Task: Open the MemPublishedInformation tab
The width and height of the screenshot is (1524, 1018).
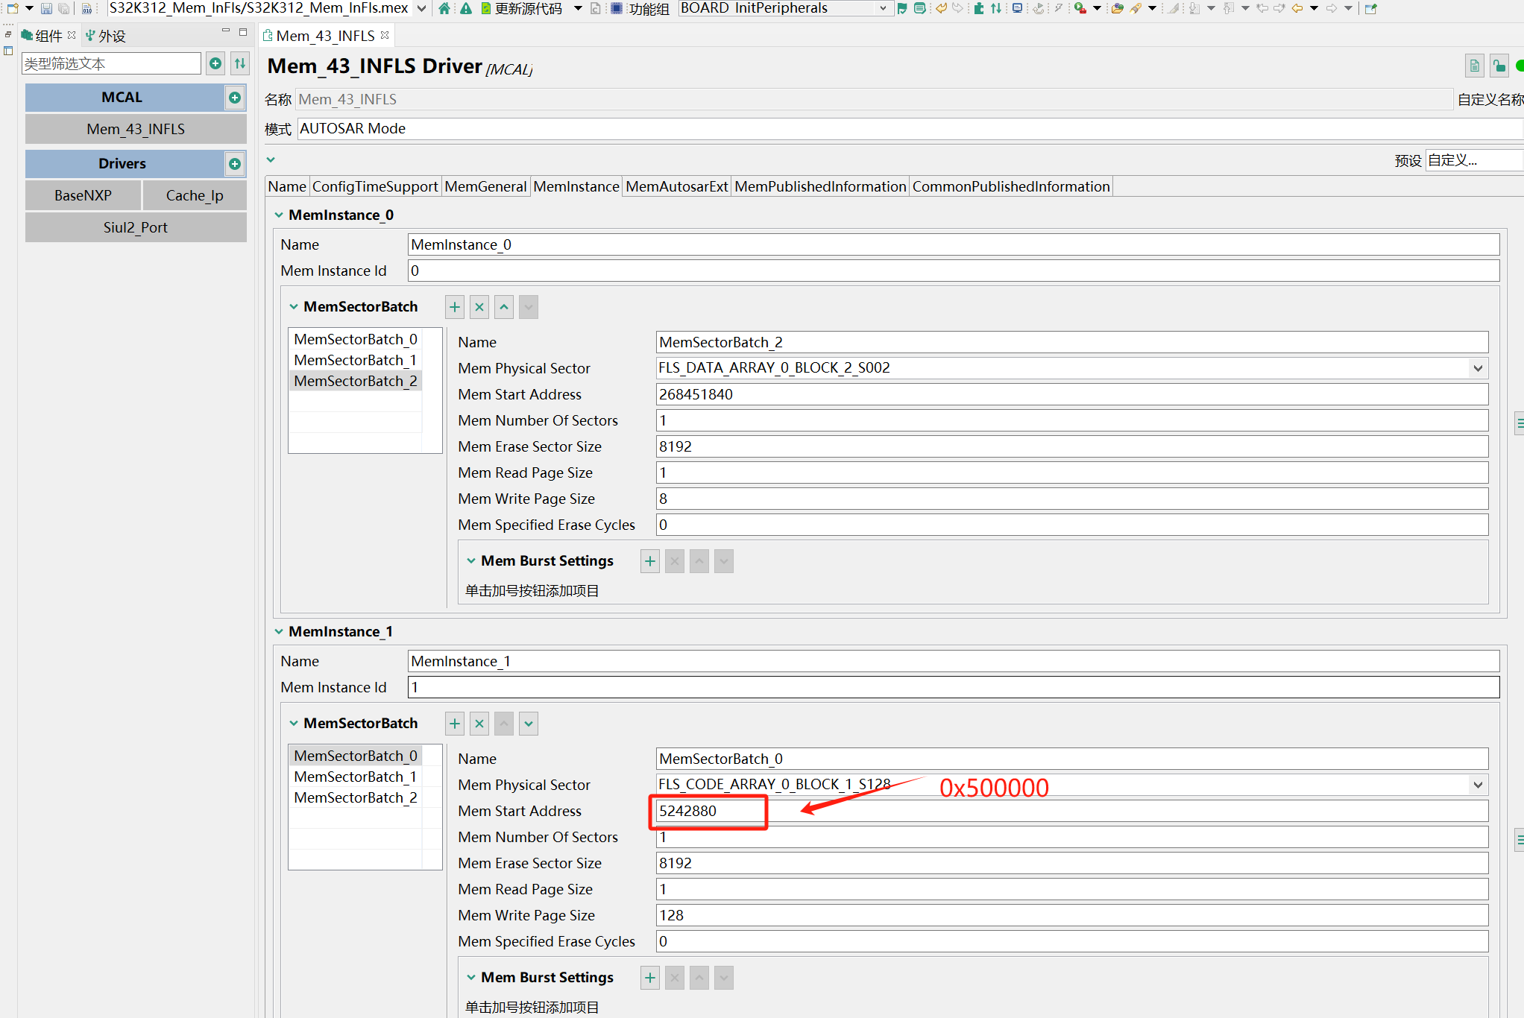Action: tap(820, 187)
